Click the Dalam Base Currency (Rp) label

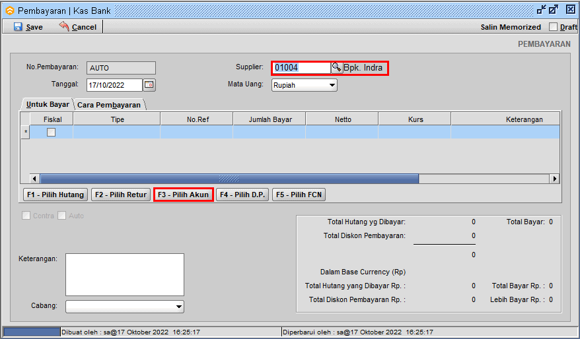pos(363,272)
